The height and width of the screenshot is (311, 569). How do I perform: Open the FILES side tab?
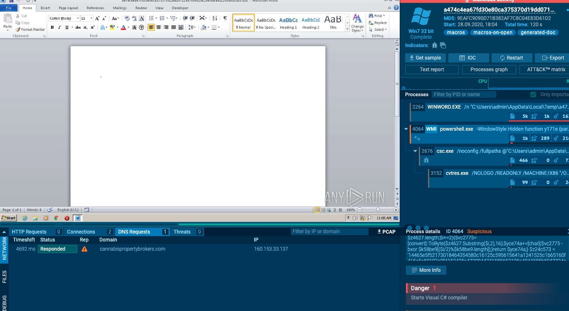(x=5, y=277)
